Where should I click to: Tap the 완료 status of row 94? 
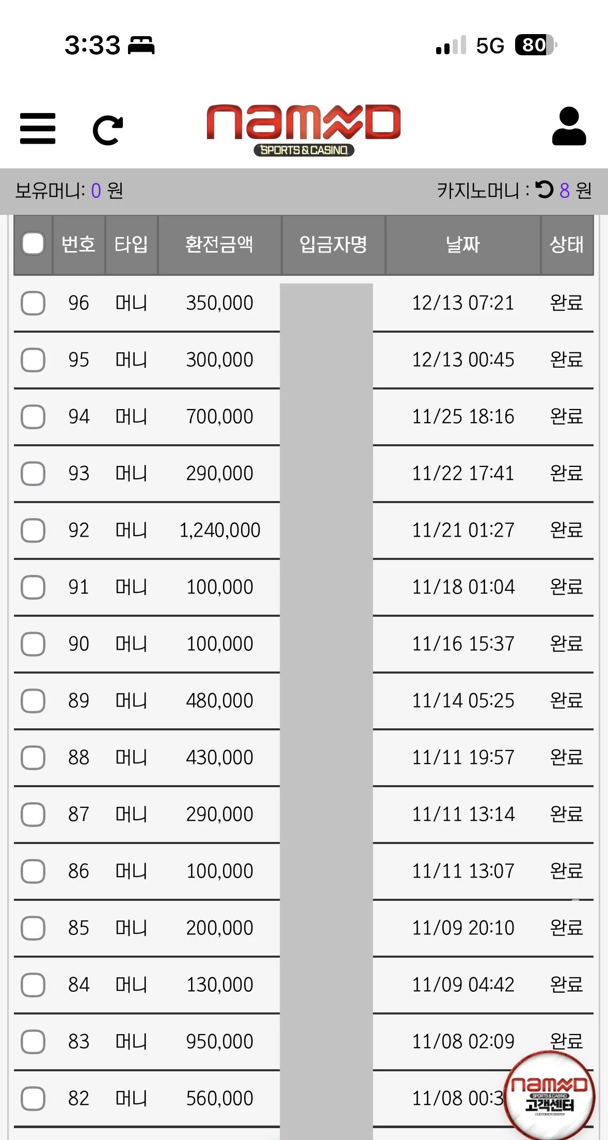tap(566, 416)
